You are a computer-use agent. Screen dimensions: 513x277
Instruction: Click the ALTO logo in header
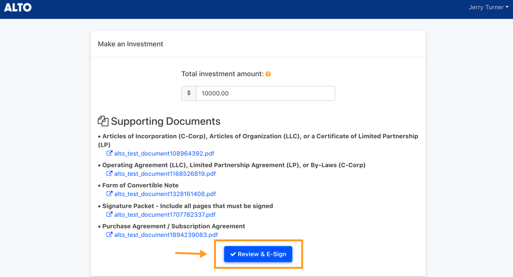[x=18, y=7]
